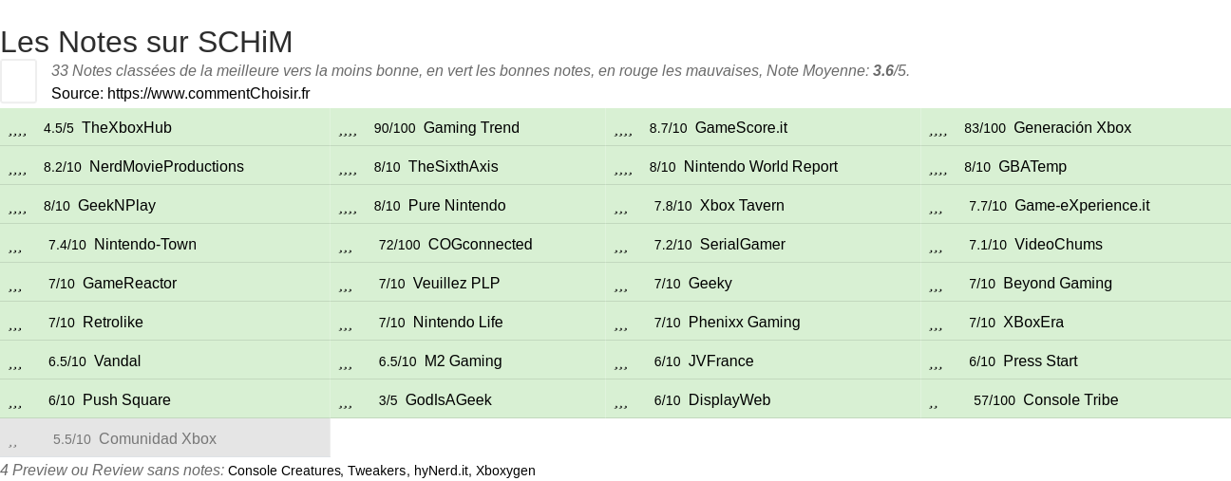Click the 72/100 score of COGconnected
This screenshot has width=1231, height=481.
pos(400,245)
